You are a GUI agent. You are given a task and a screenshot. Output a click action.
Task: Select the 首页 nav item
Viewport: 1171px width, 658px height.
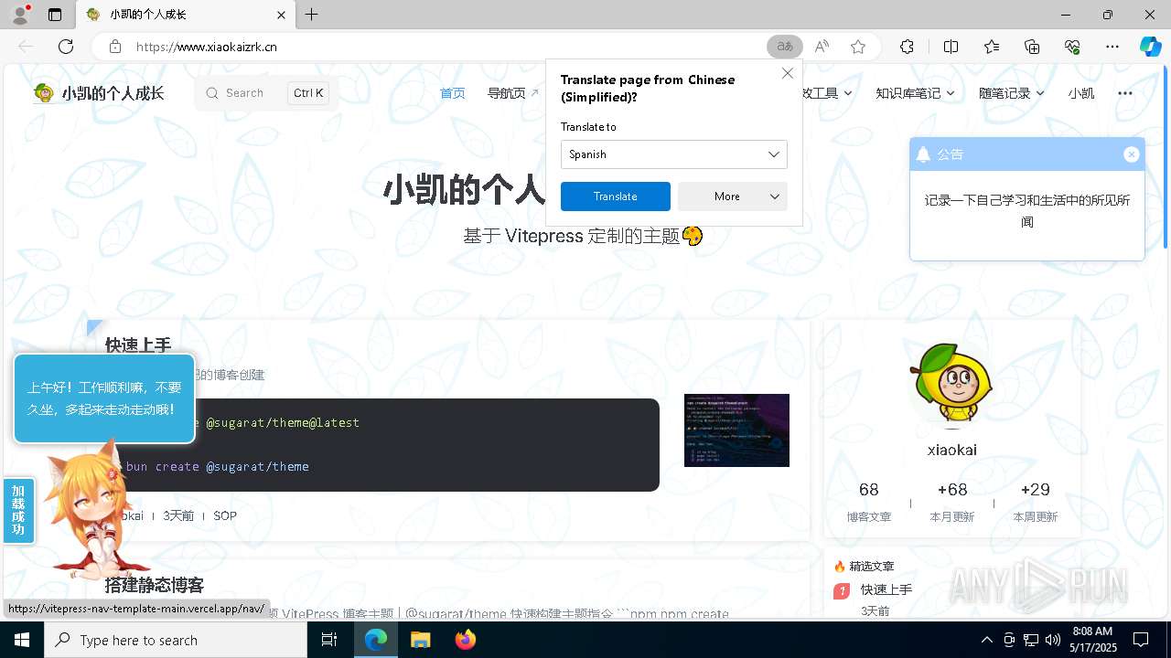pyautogui.click(x=452, y=92)
